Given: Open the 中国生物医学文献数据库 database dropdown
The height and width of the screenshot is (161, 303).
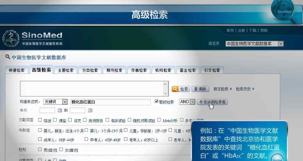Looking at the screenshot, I should tap(254, 44).
